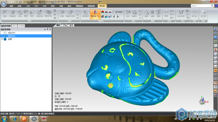Select the 填充单个孔 (Fill Single Hole) tool
The image size is (218, 122).
[x=95, y=14]
